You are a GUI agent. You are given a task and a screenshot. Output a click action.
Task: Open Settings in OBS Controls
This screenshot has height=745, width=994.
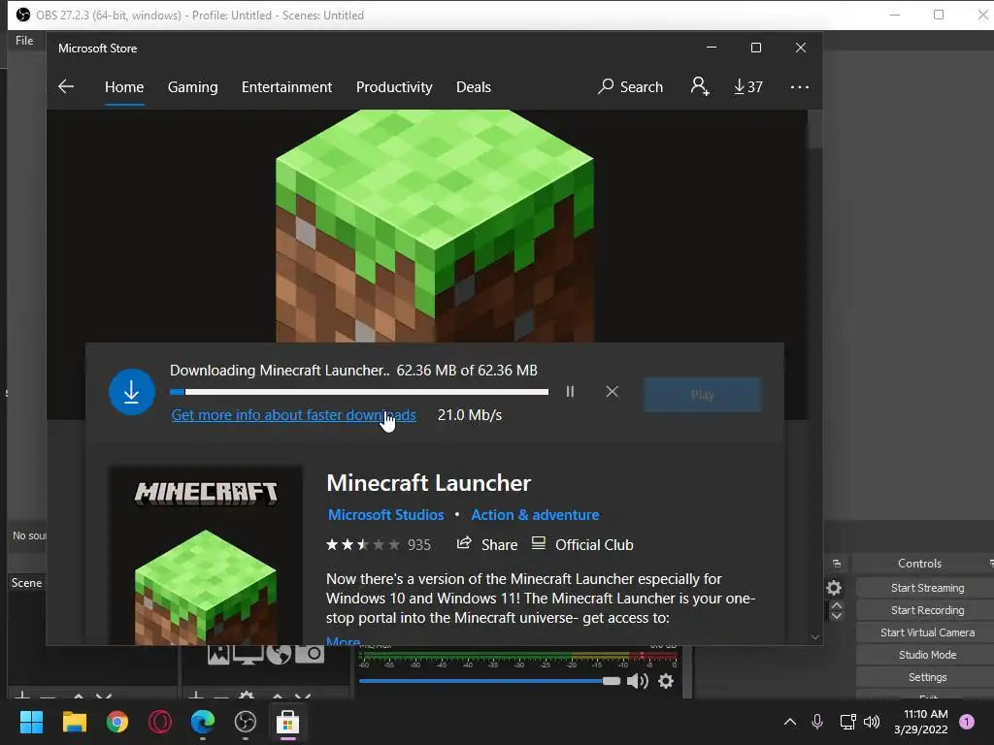pyautogui.click(x=927, y=677)
